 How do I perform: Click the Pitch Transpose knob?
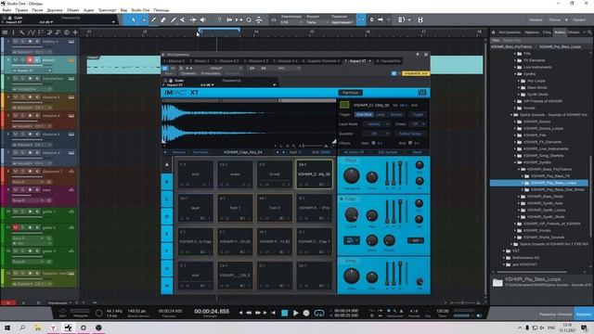(x=351, y=176)
